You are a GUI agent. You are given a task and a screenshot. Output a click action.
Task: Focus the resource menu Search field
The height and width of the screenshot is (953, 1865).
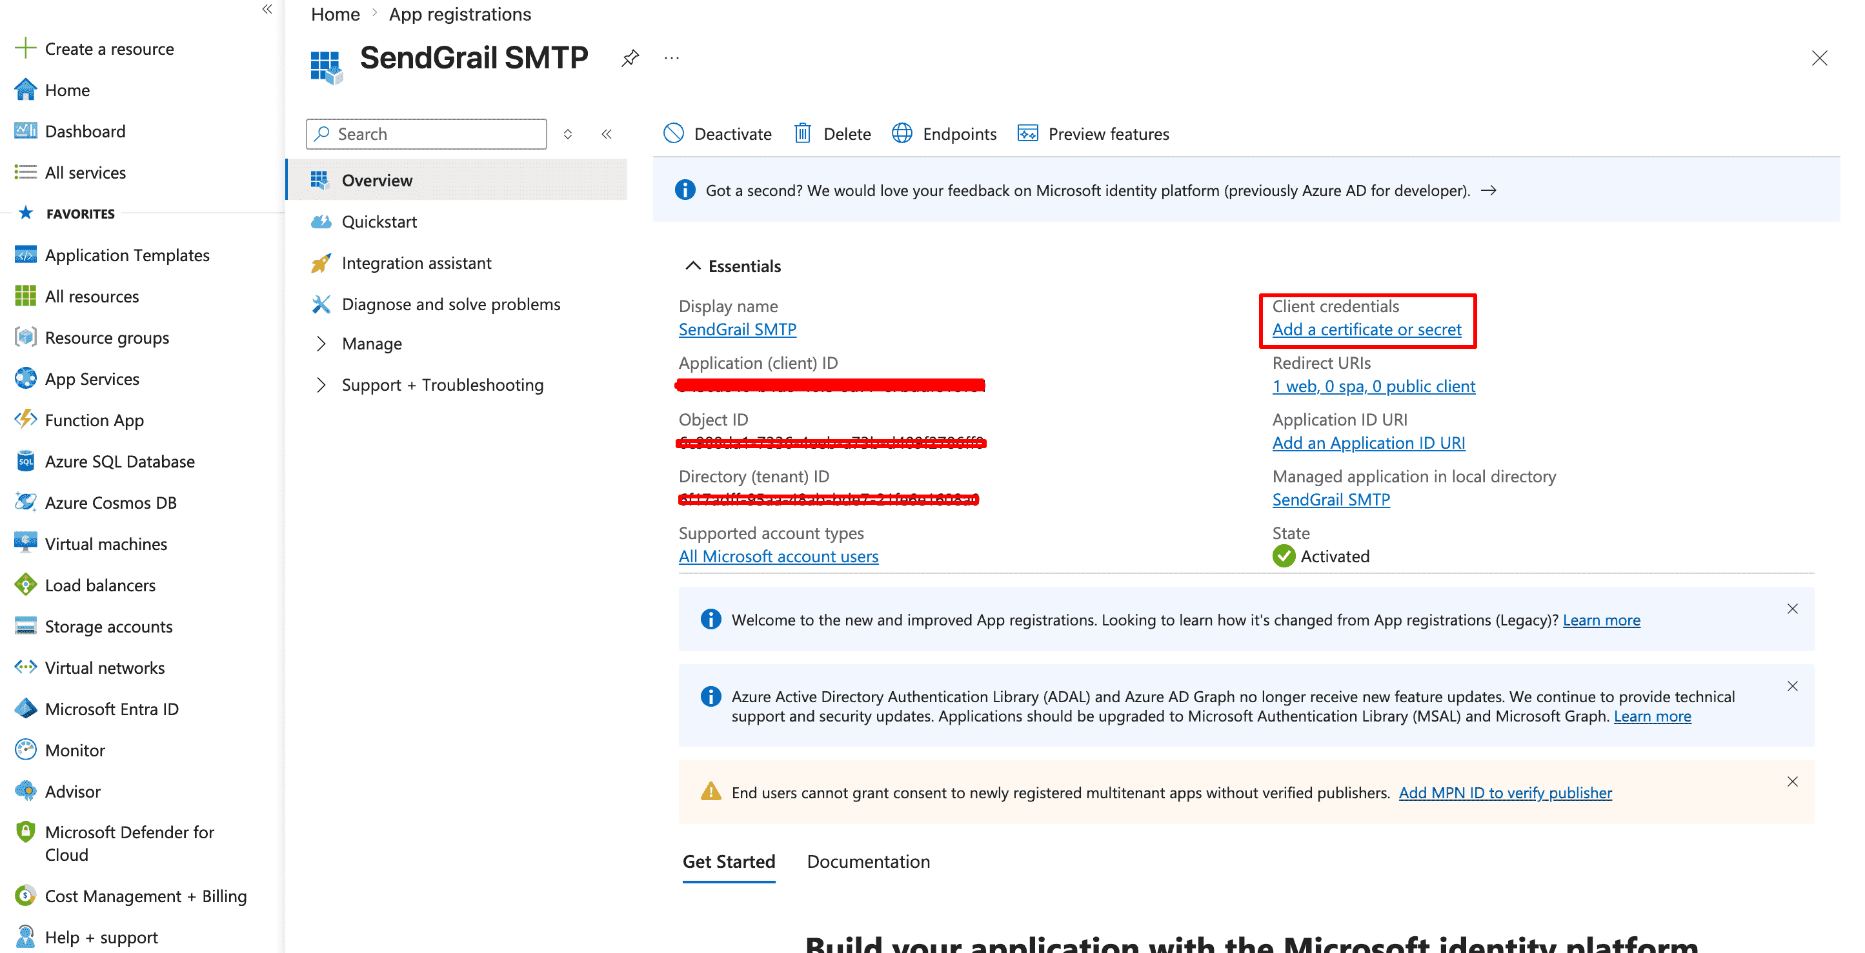(x=427, y=134)
